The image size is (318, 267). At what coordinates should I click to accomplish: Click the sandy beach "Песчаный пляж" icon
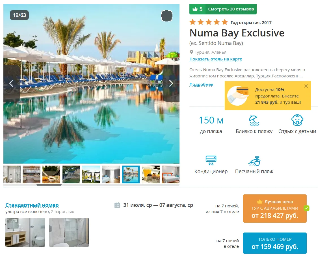click(254, 161)
